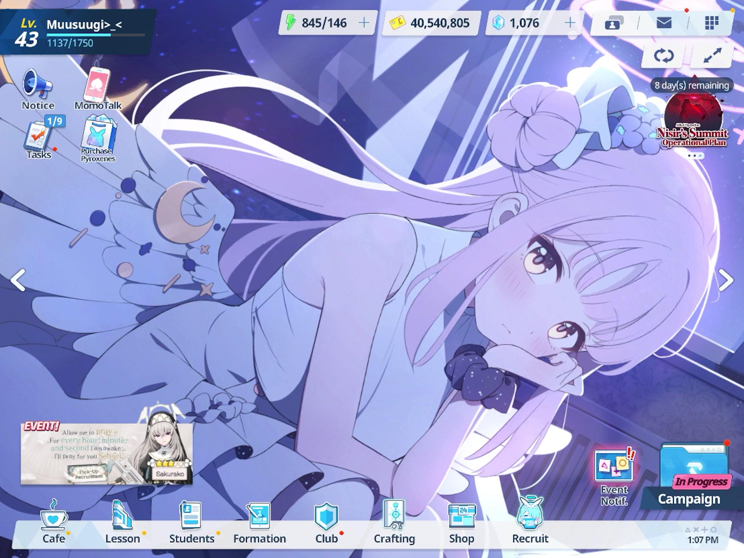Add Pyroxenes with the plus button

click(x=570, y=23)
